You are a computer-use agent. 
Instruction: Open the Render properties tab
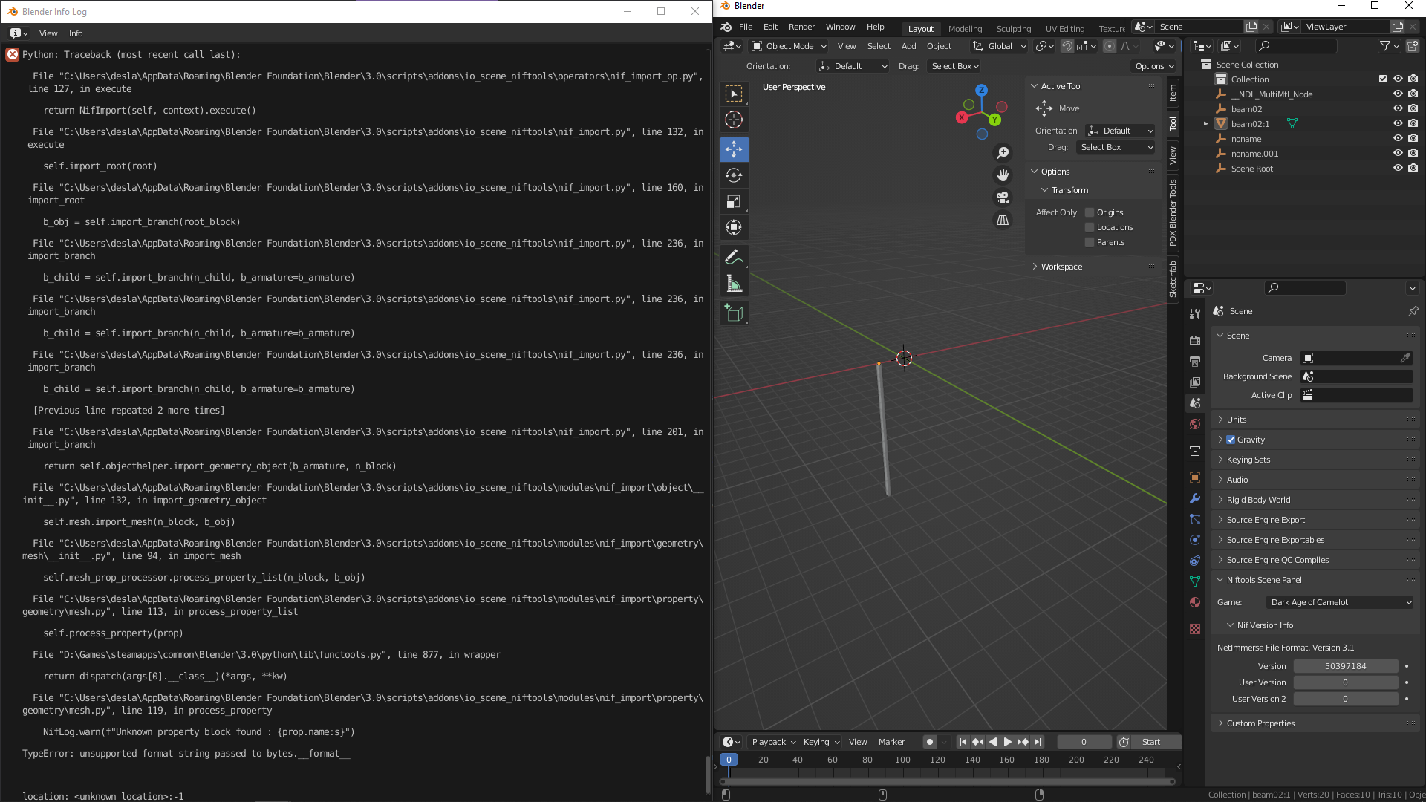coord(1195,341)
